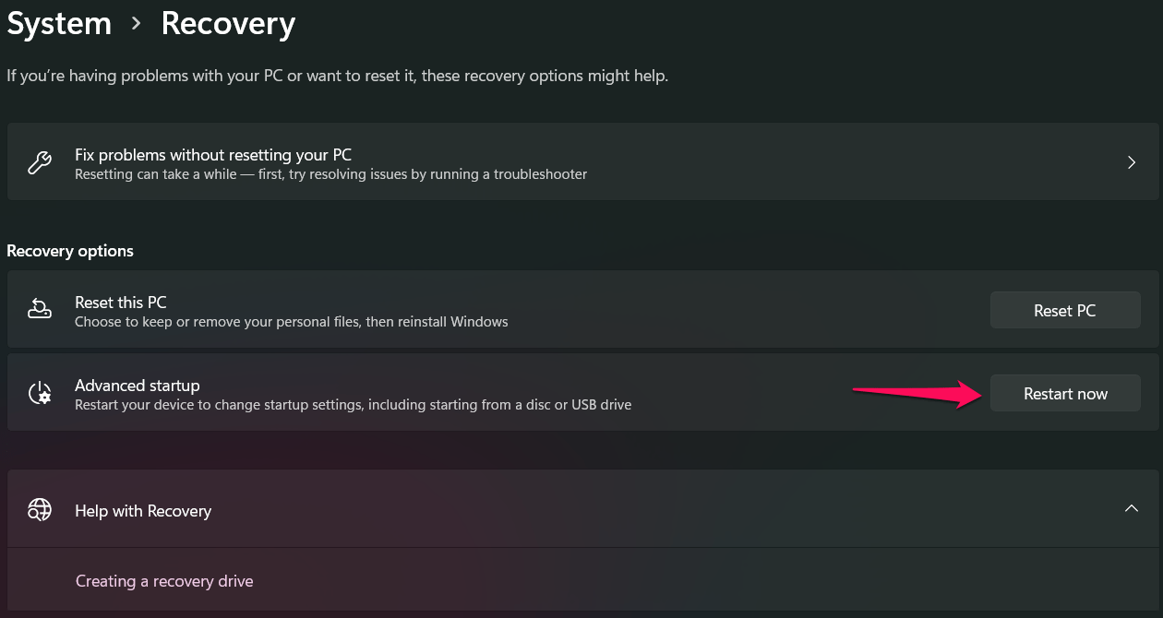Open Creating a recovery drive link
Viewport: 1163px width, 618px height.
click(x=164, y=581)
